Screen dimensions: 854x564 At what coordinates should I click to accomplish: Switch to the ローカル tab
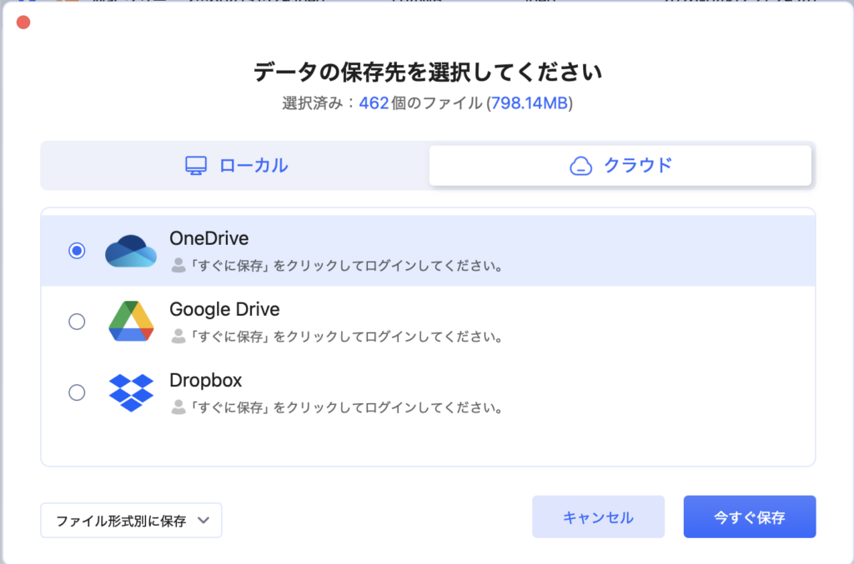pyautogui.click(x=234, y=164)
